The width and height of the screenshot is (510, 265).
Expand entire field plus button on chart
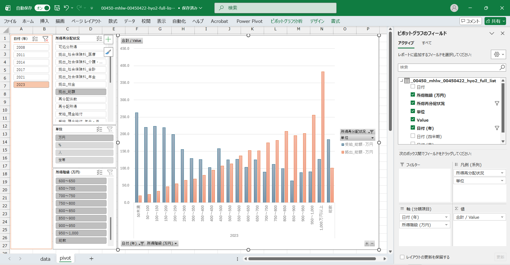[x=367, y=243]
